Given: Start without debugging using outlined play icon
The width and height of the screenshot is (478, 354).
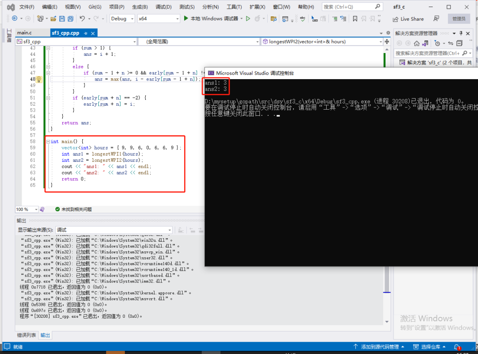Looking at the screenshot, I should tap(248, 19).
